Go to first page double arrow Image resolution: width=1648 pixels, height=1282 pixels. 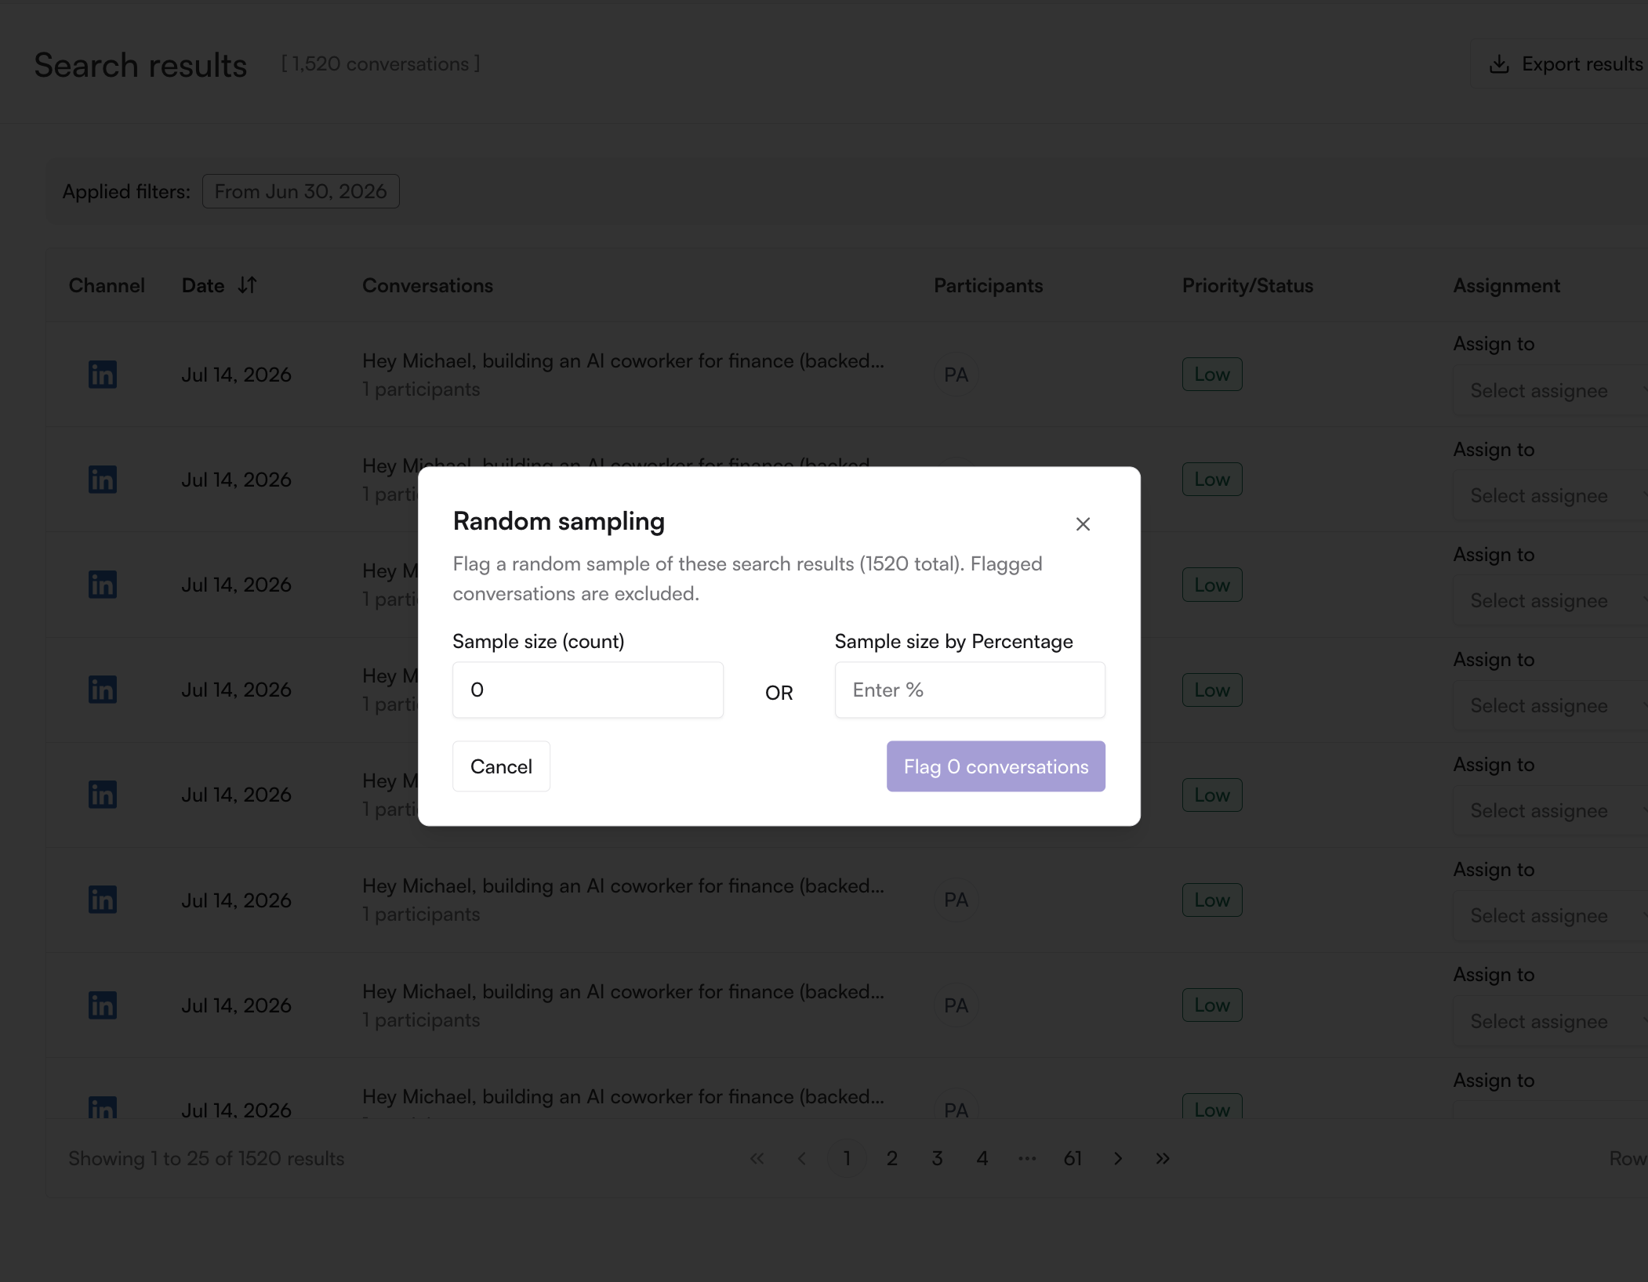pos(757,1158)
